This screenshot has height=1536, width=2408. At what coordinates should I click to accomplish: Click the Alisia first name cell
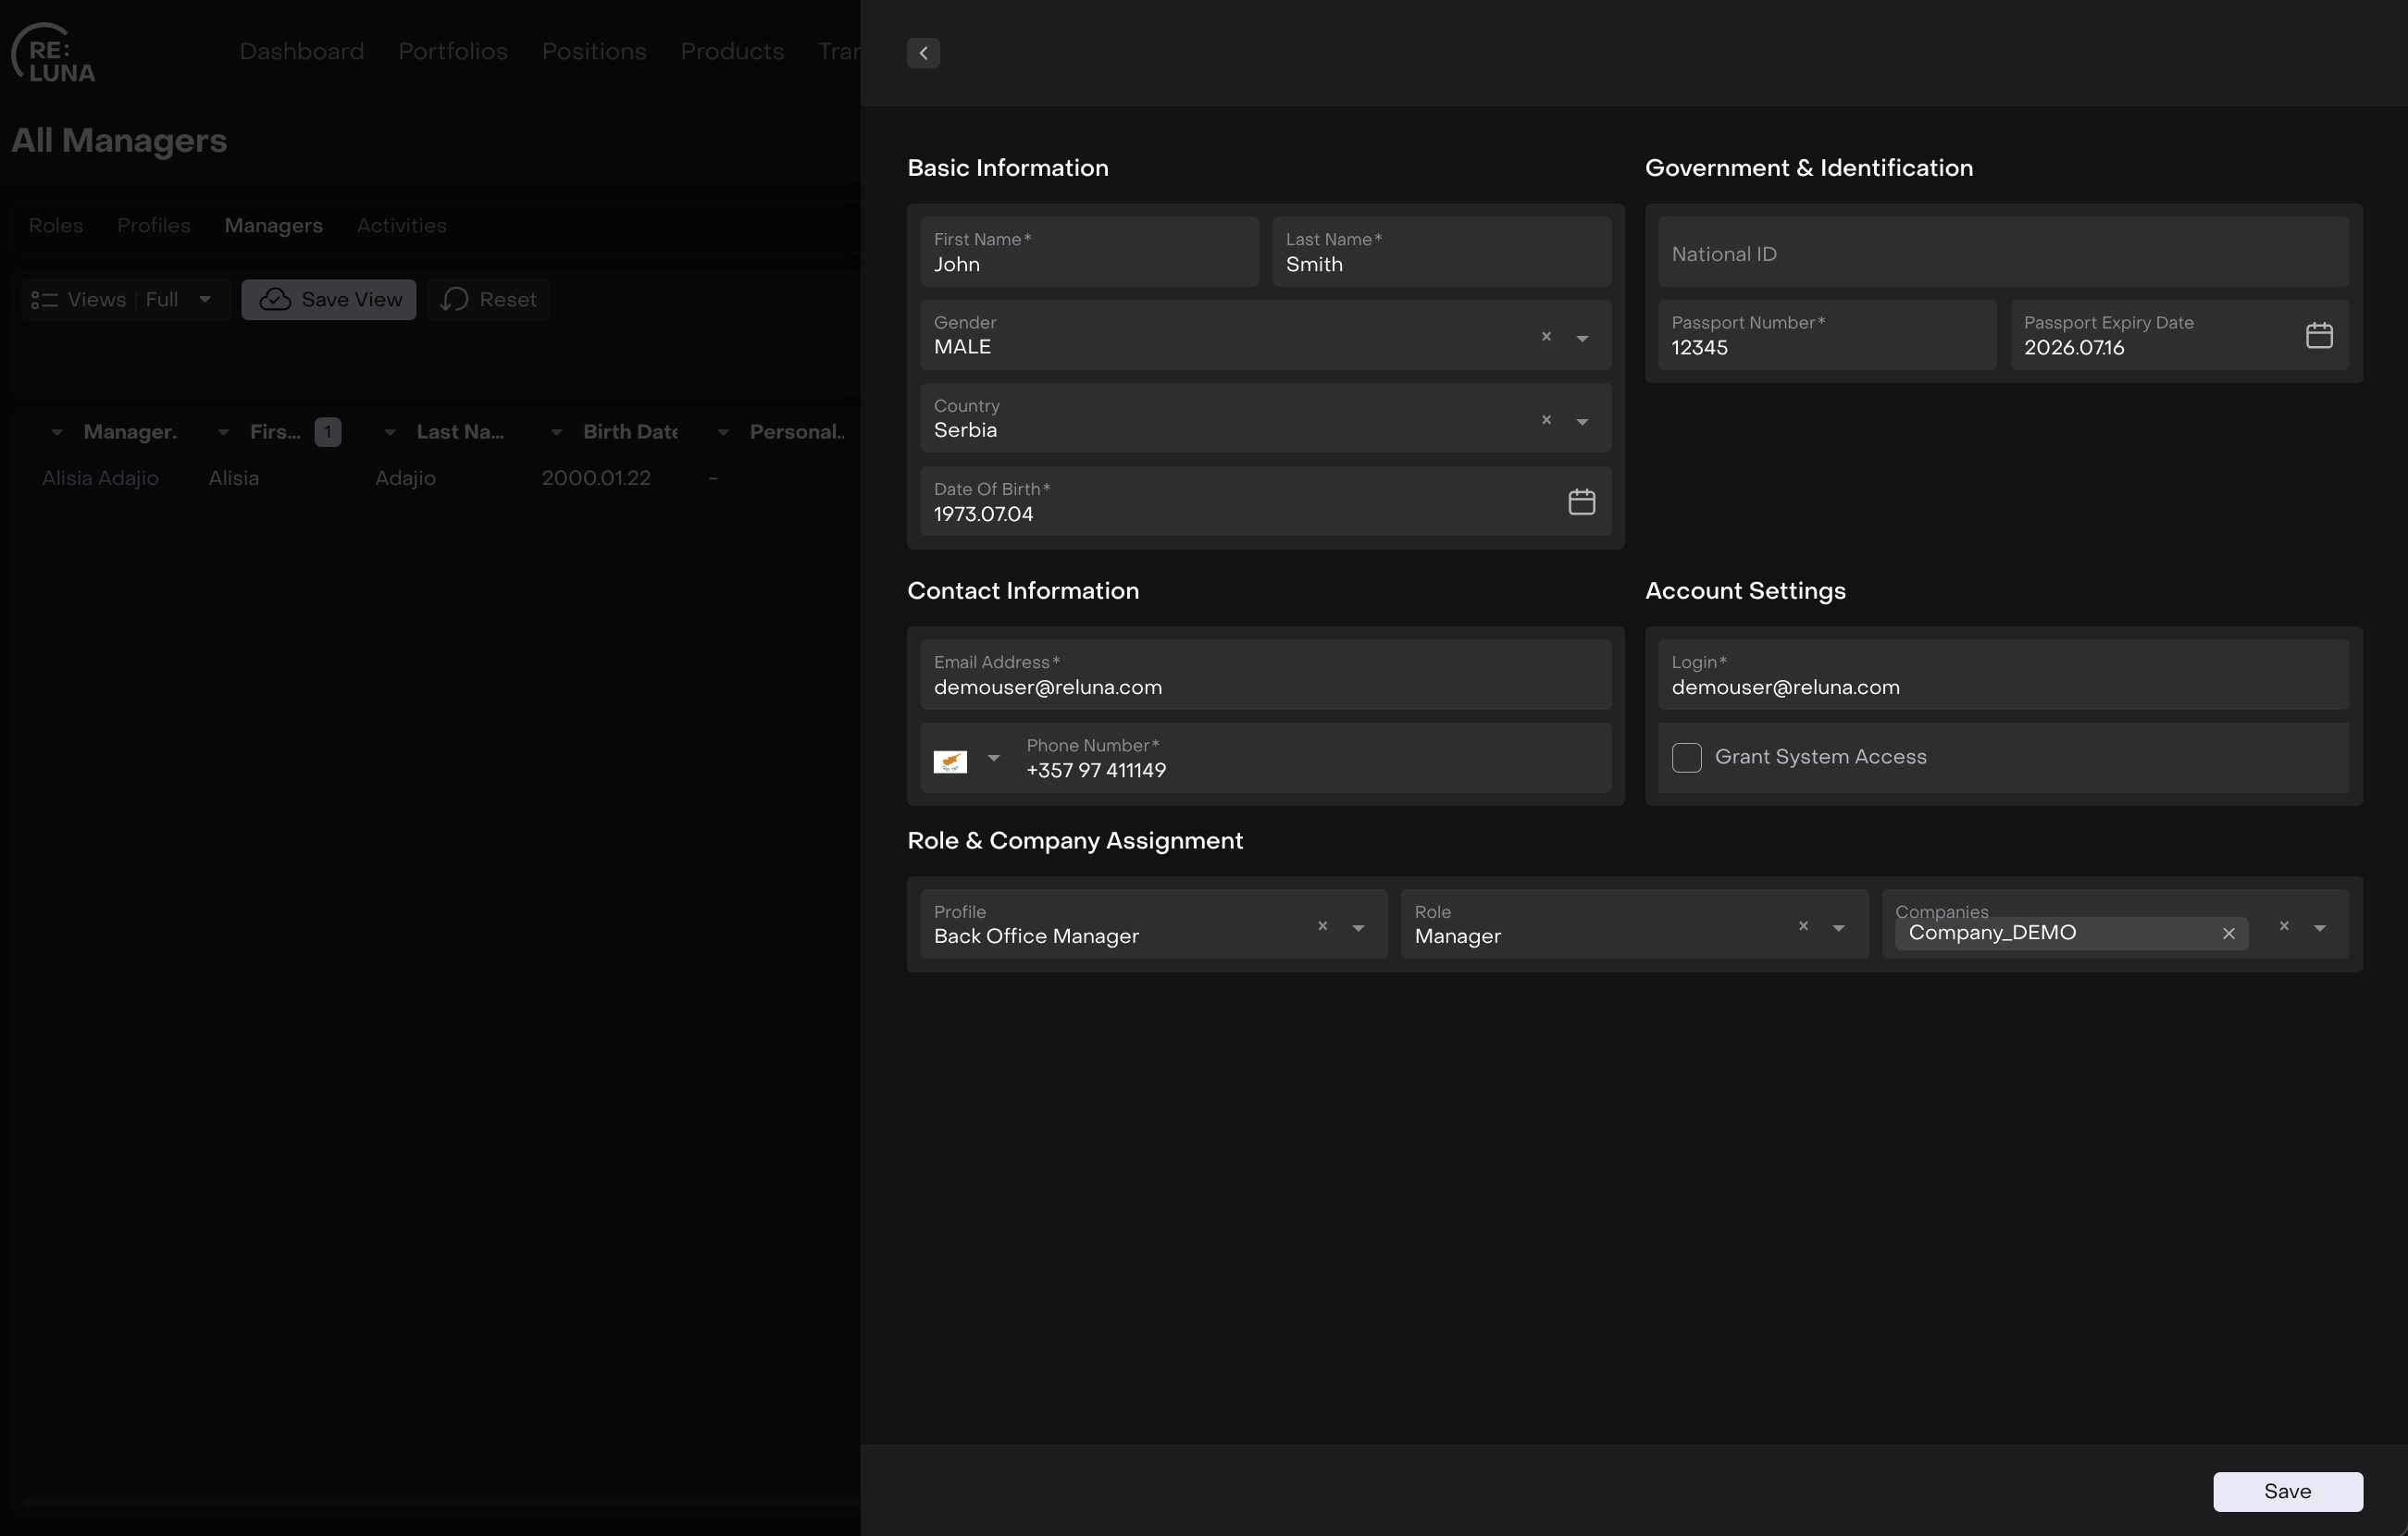(x=234, y=479)
